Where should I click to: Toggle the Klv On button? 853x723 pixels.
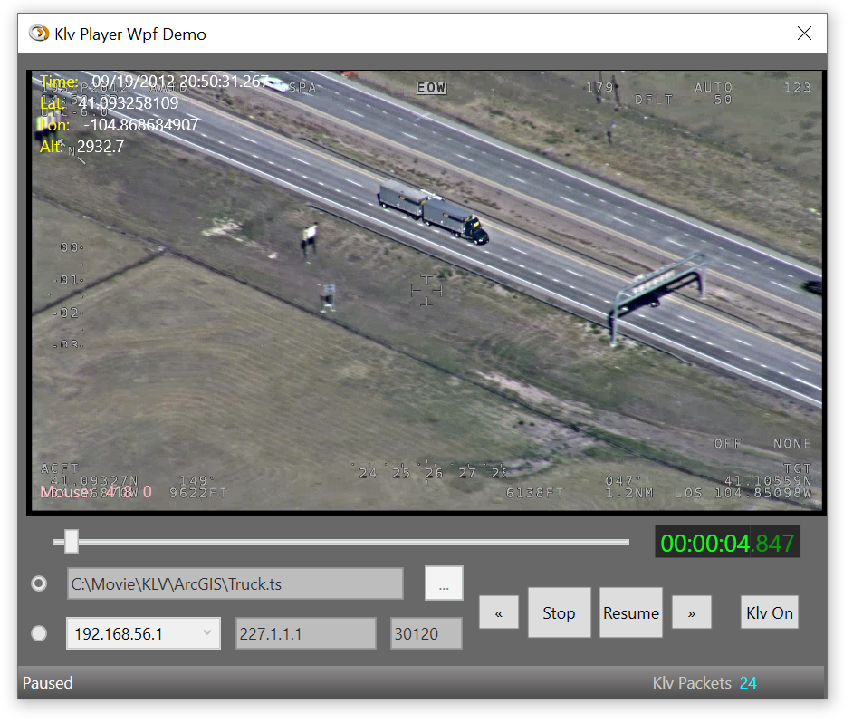(769, 613)
